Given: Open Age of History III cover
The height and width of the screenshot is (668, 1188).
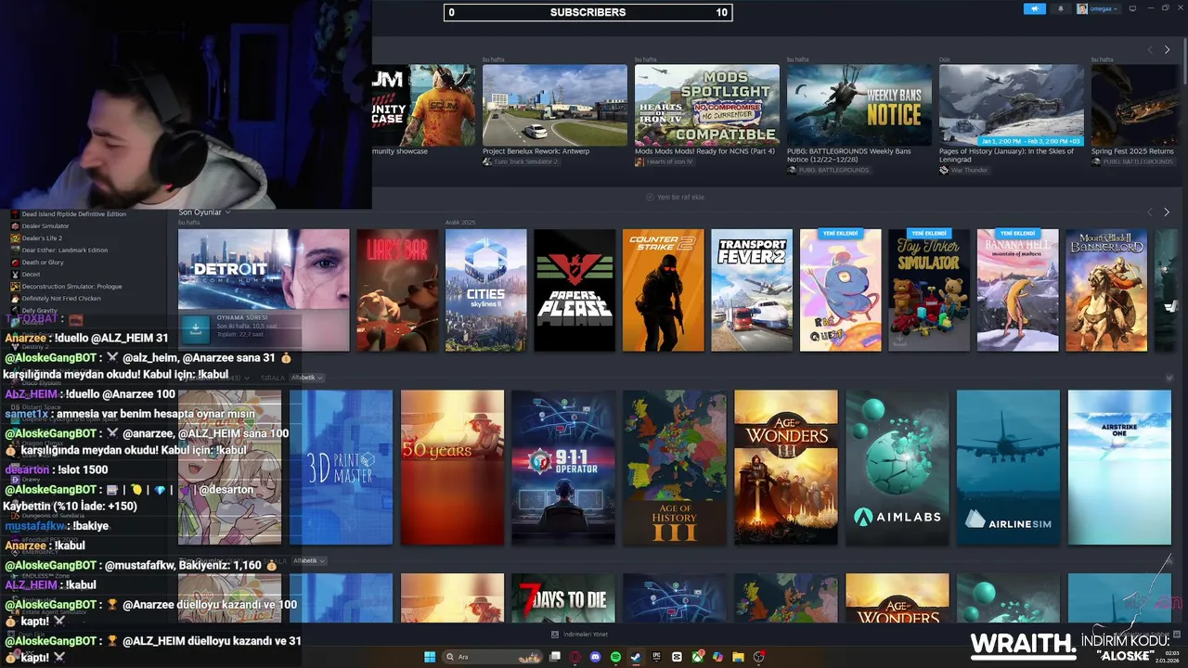Looking at the screenshot, I should pyautogui.click(x=675, y=468).
